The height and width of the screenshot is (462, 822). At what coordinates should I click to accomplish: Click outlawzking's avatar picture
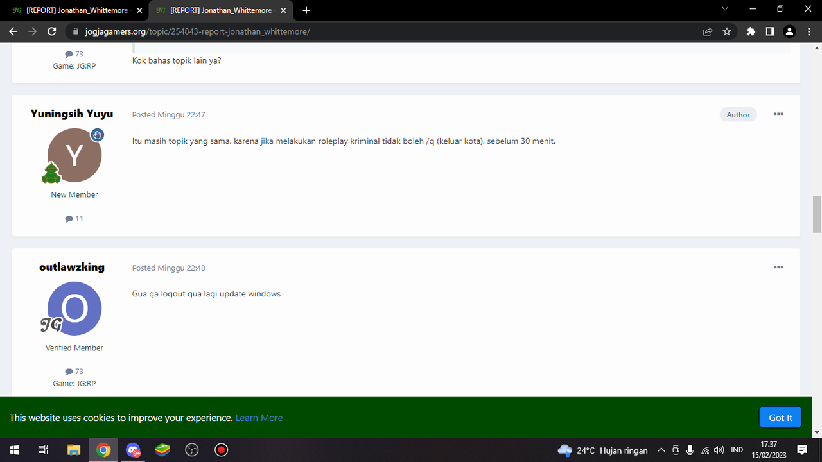(x=74, y=309)
